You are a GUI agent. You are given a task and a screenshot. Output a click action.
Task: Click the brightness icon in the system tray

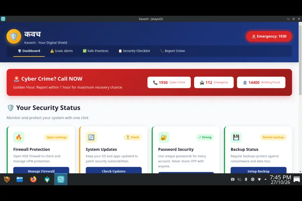point(253,179)
